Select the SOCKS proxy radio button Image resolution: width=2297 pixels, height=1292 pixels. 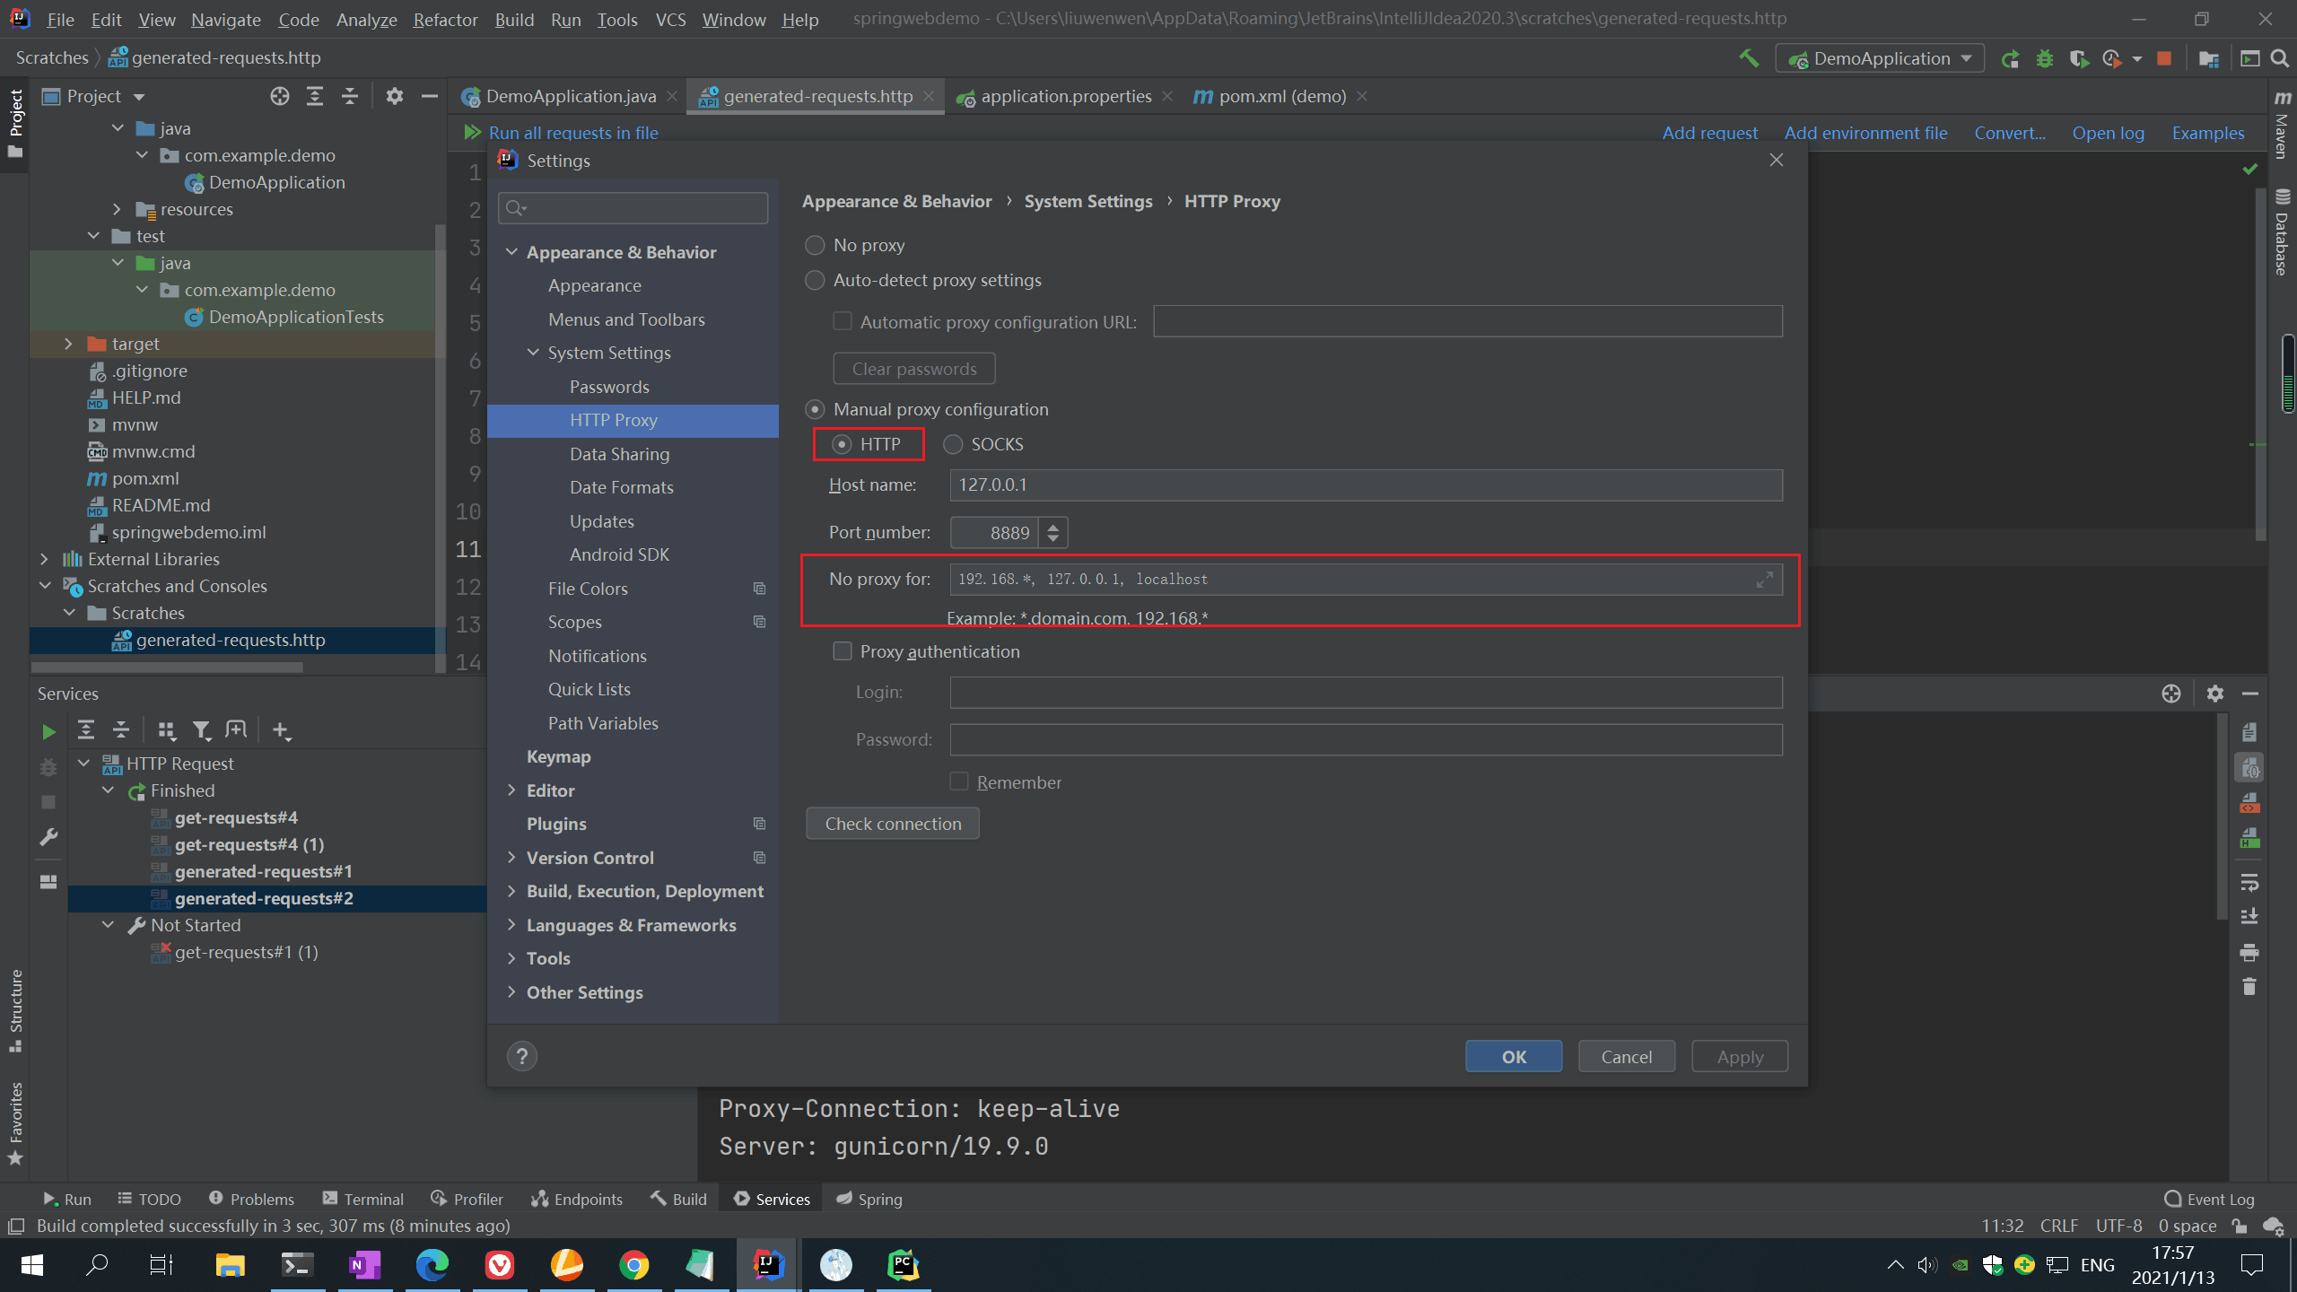953,444
